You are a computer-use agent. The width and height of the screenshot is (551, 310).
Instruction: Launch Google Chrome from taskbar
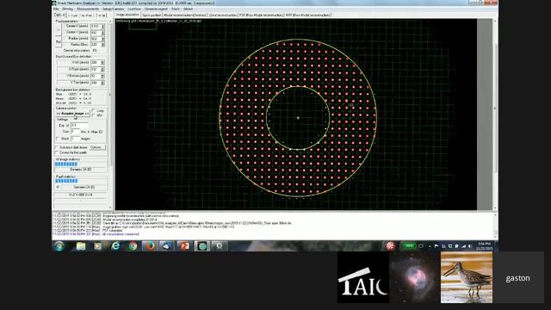point(133,246)
